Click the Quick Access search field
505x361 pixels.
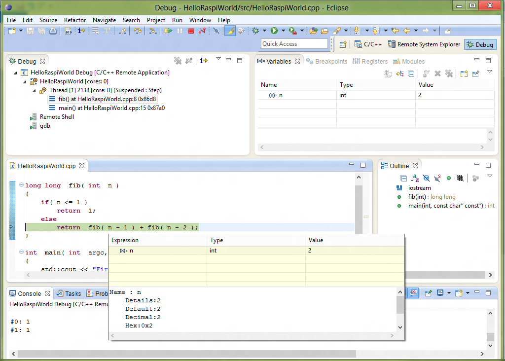point(294,44)
